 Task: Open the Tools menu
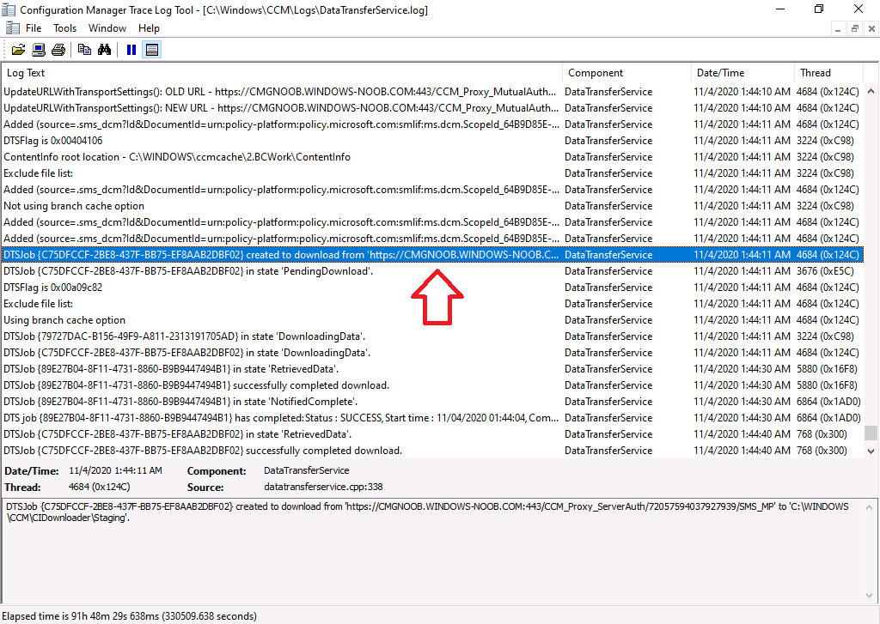[64, 28]
